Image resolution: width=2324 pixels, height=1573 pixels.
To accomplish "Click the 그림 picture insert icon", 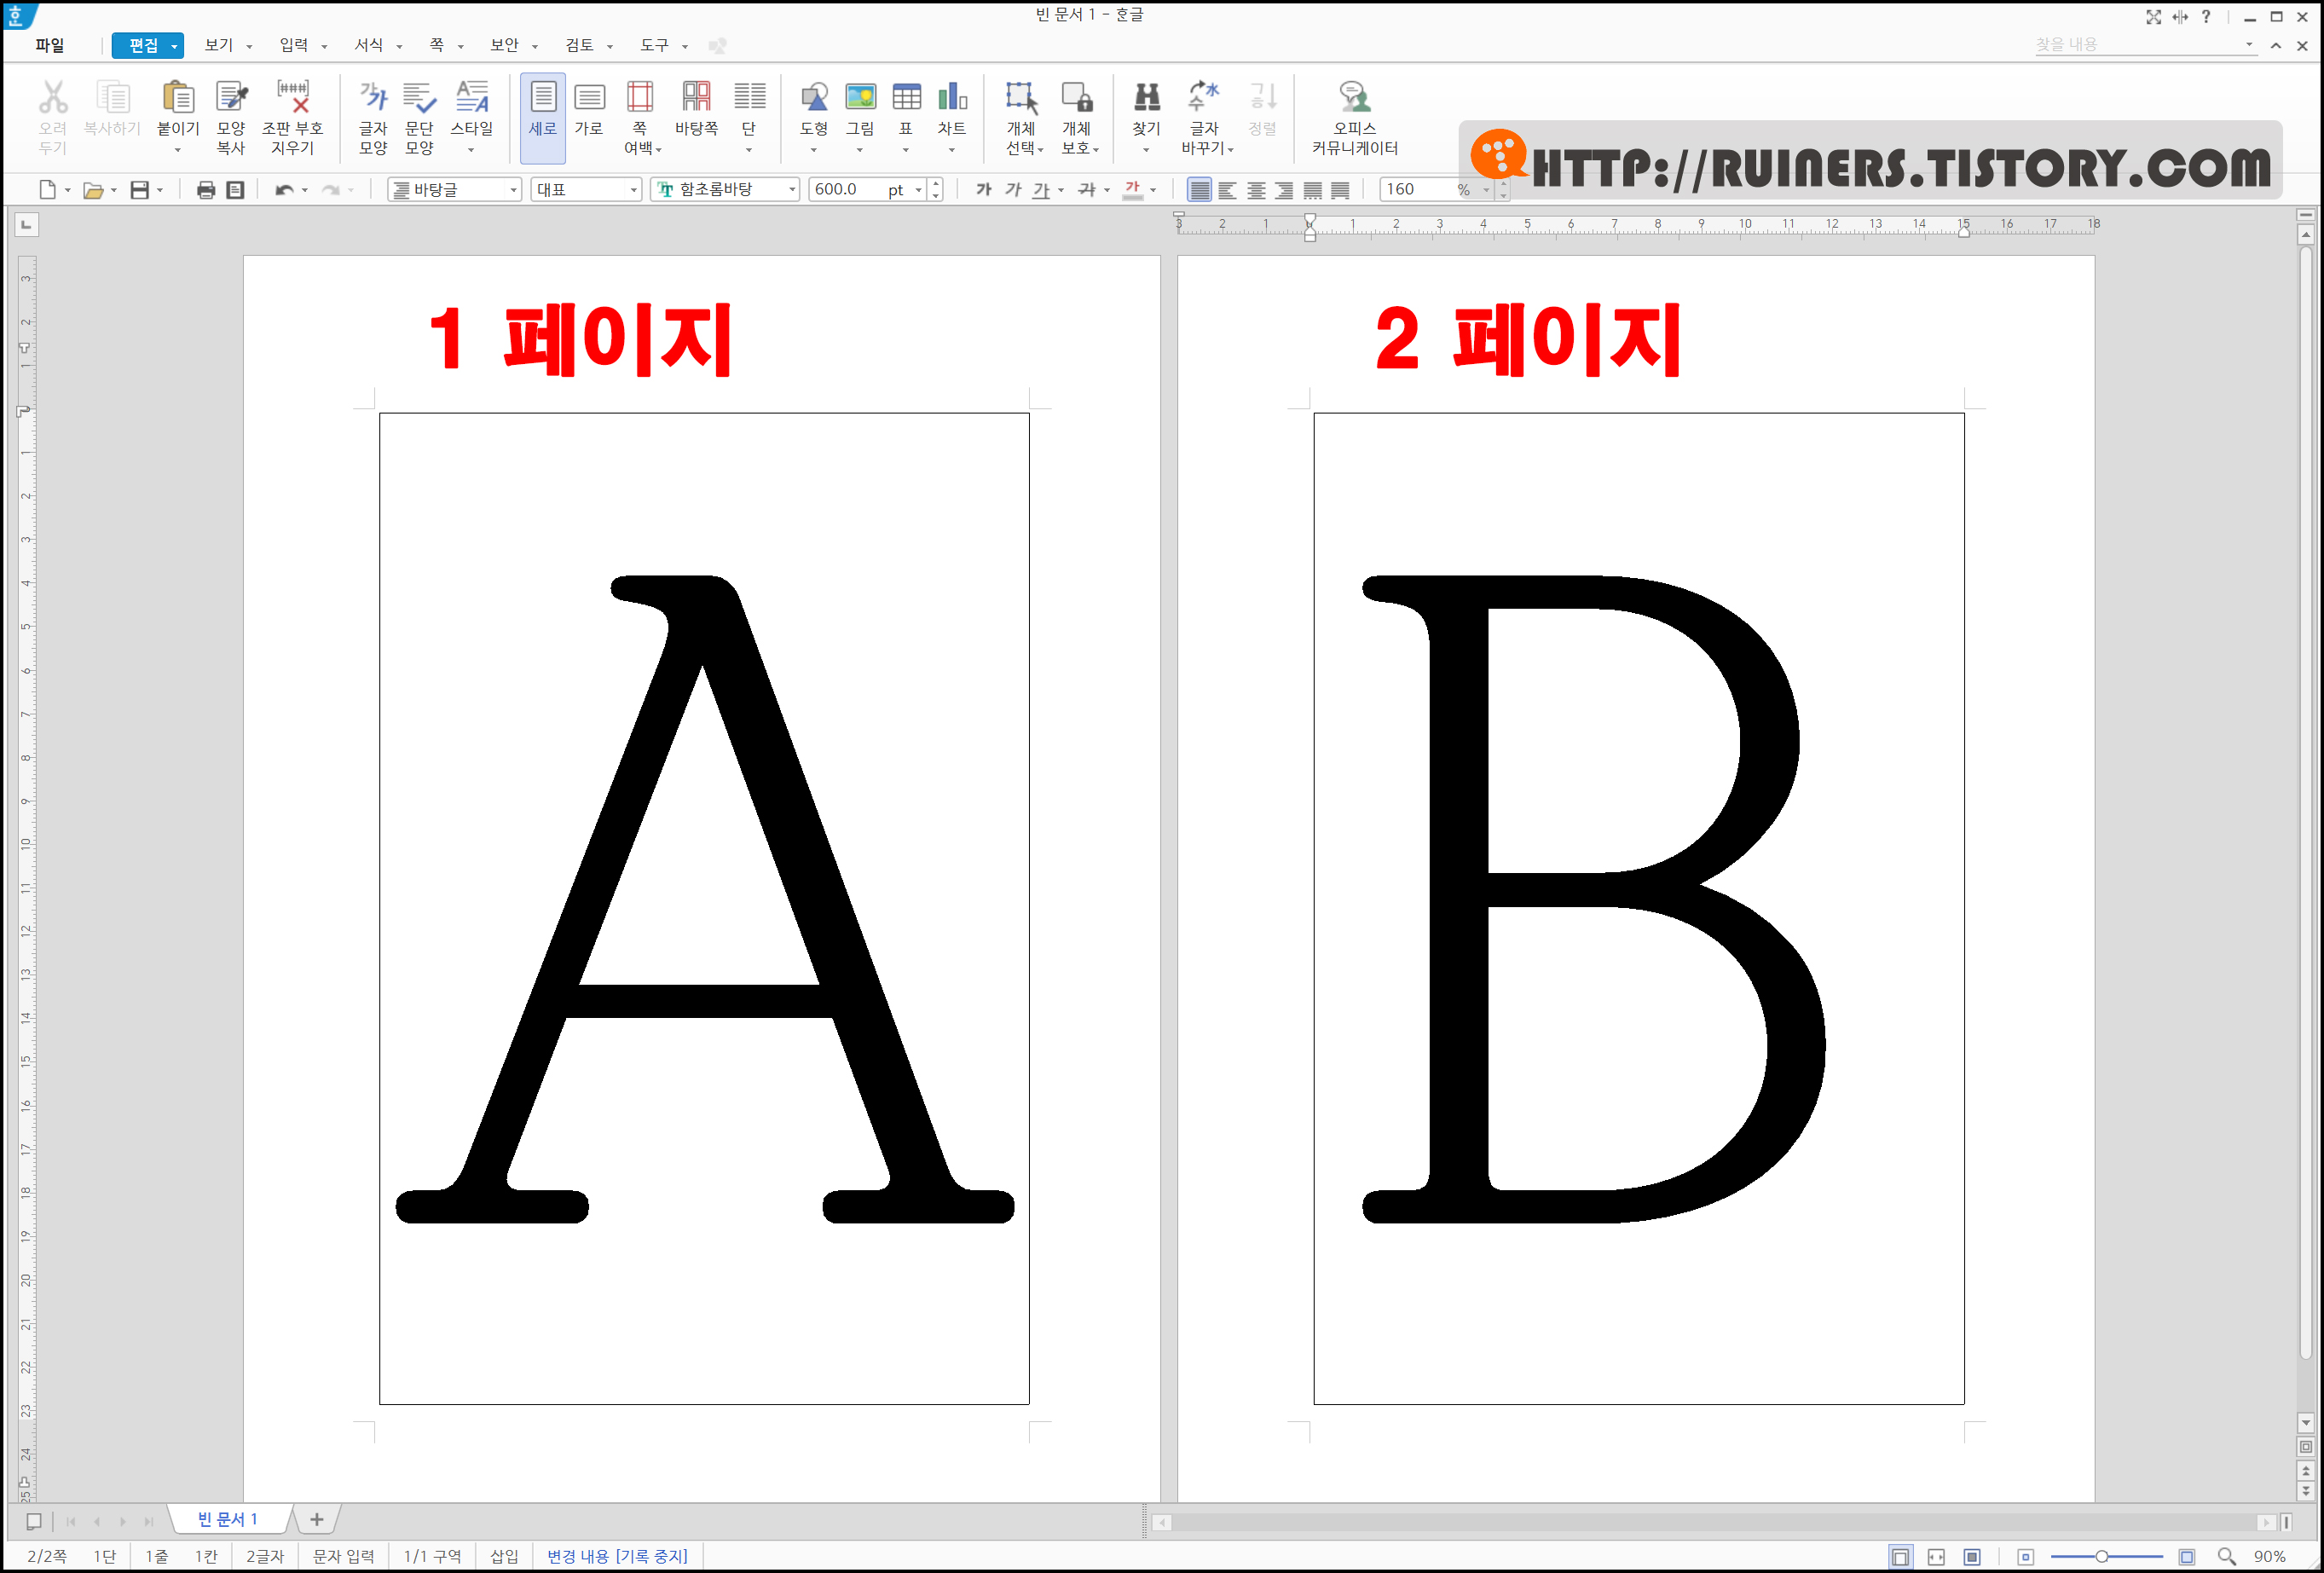I will pos(860,98).
